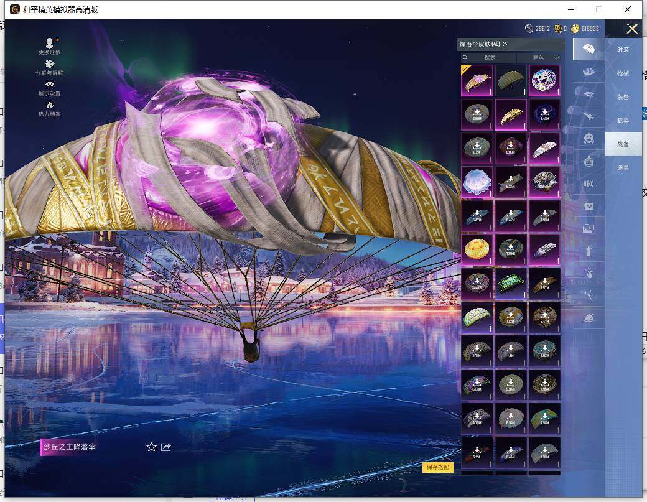Select the last sidebar icon below wand
The height and width of the screenshot is (502, 647).
pos(589,318)
